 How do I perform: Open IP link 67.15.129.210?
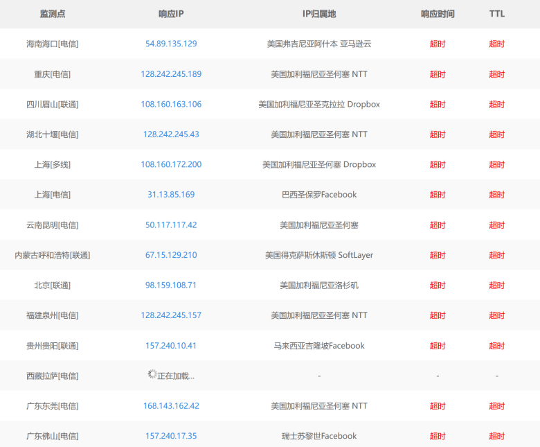tap(171, 255)
